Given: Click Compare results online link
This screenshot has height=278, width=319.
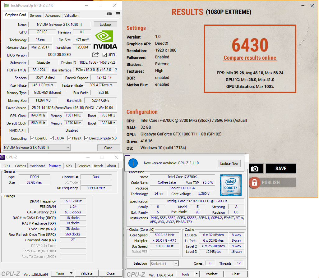Looking at the screenshot, I should point(250,58).
